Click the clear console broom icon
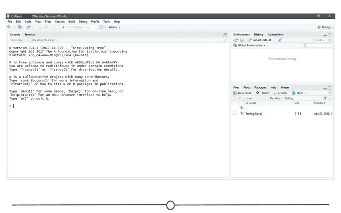 coord(225,40)
